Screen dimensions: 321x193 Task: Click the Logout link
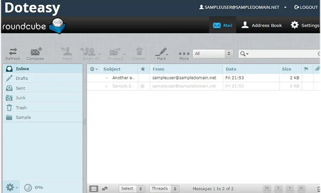306,7
